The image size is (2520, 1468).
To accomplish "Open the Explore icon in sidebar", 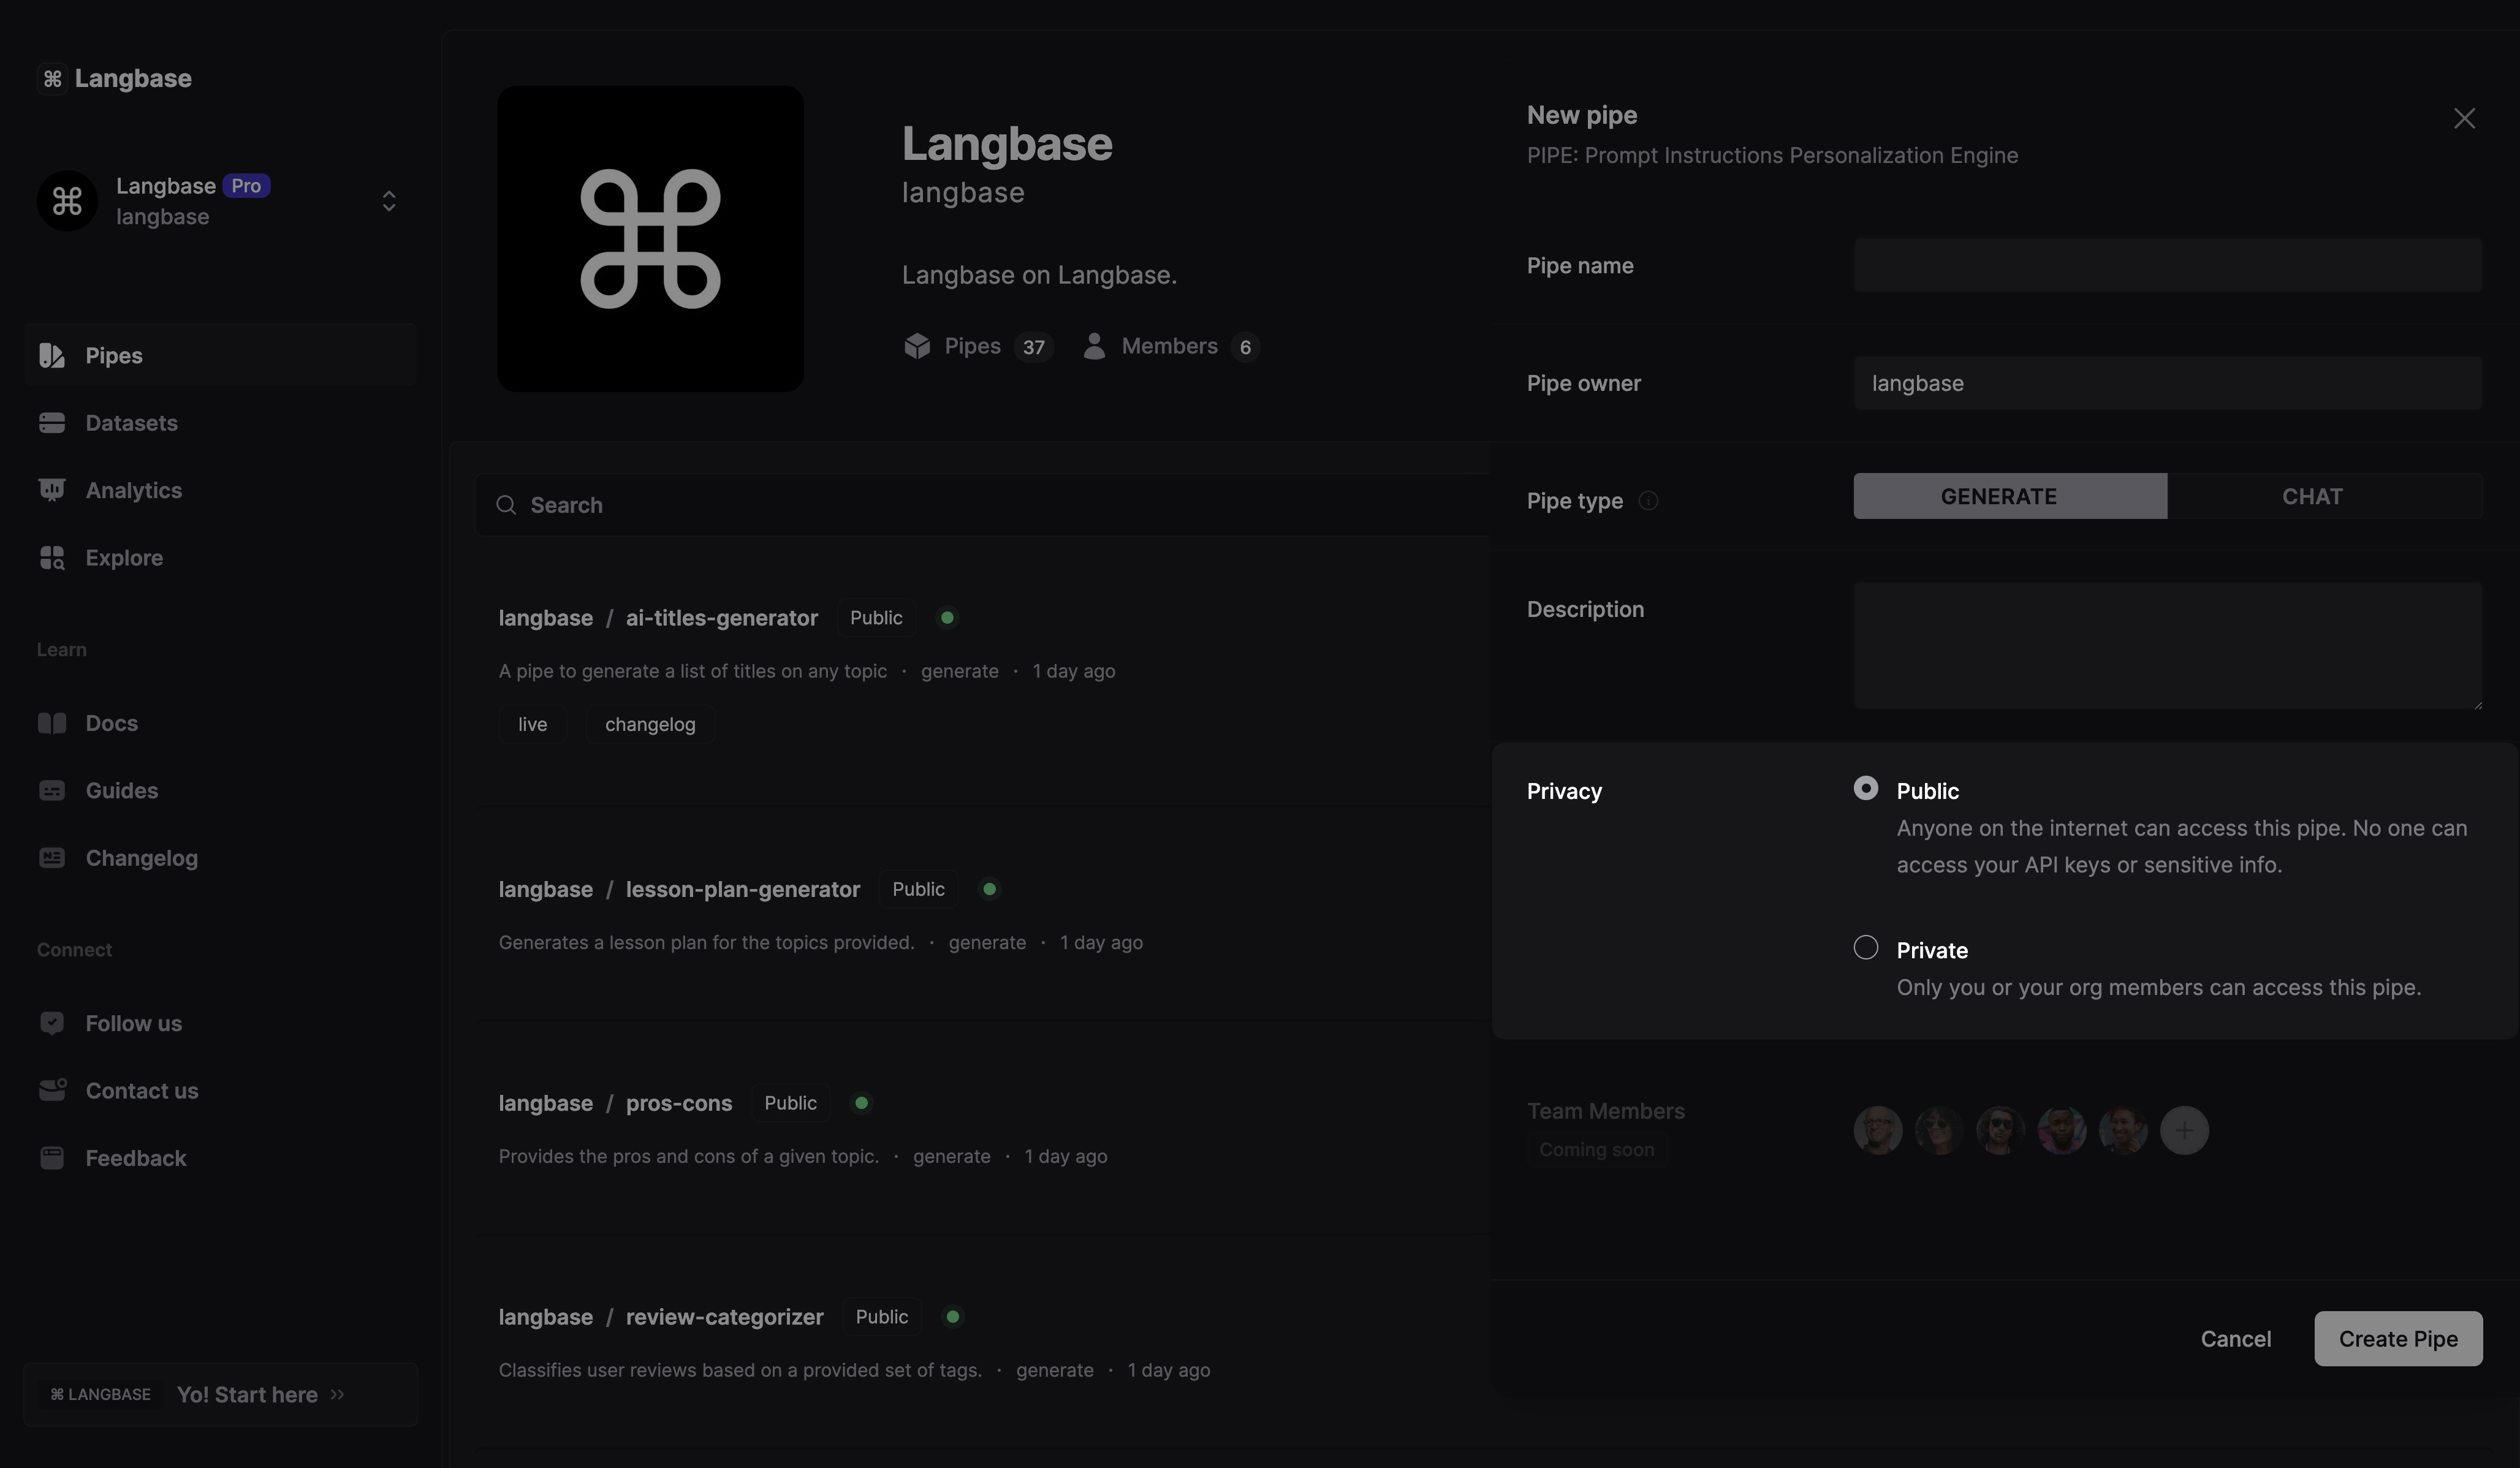I will click(52, 558).
